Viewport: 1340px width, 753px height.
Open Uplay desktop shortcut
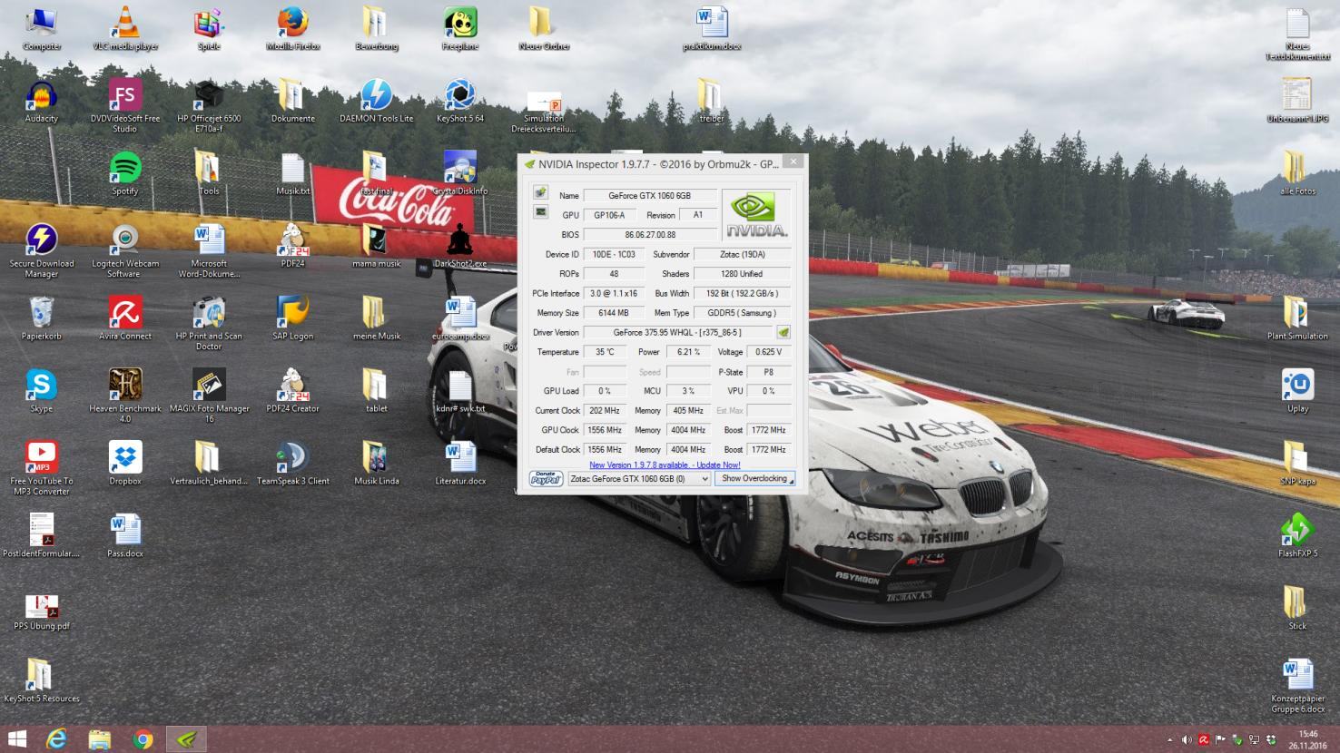coord(1297,392)
